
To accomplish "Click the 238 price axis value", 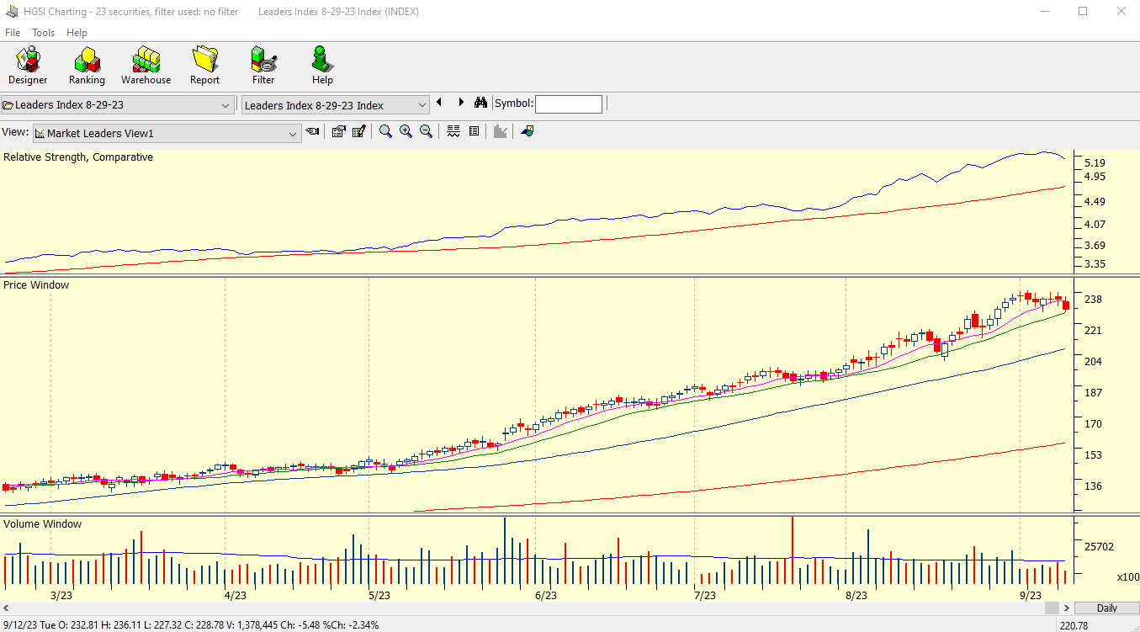I will pos(1094,300).
